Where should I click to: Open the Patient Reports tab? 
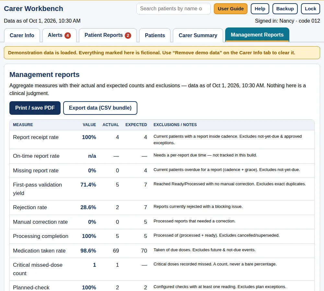[x=108, y=35]
